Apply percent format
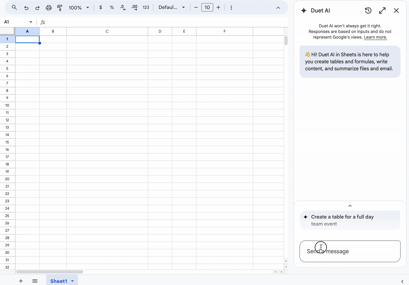Screen dimensions: 409x285 (112, 7)
